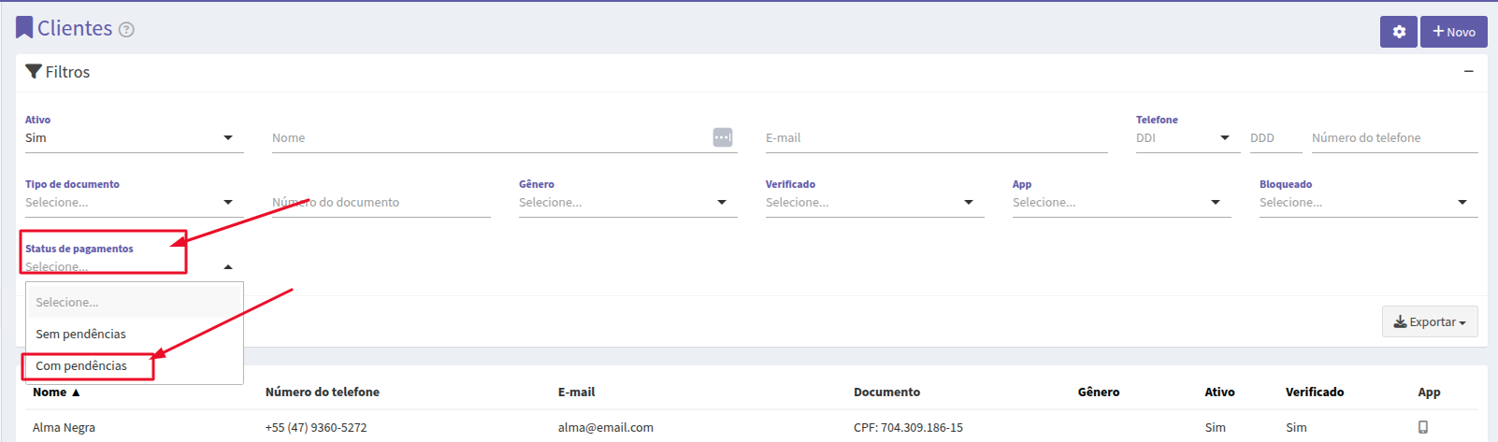This screenshot has height=442, width=1498.
Task: Select the Sem pendências option
Action: (134, 335)
